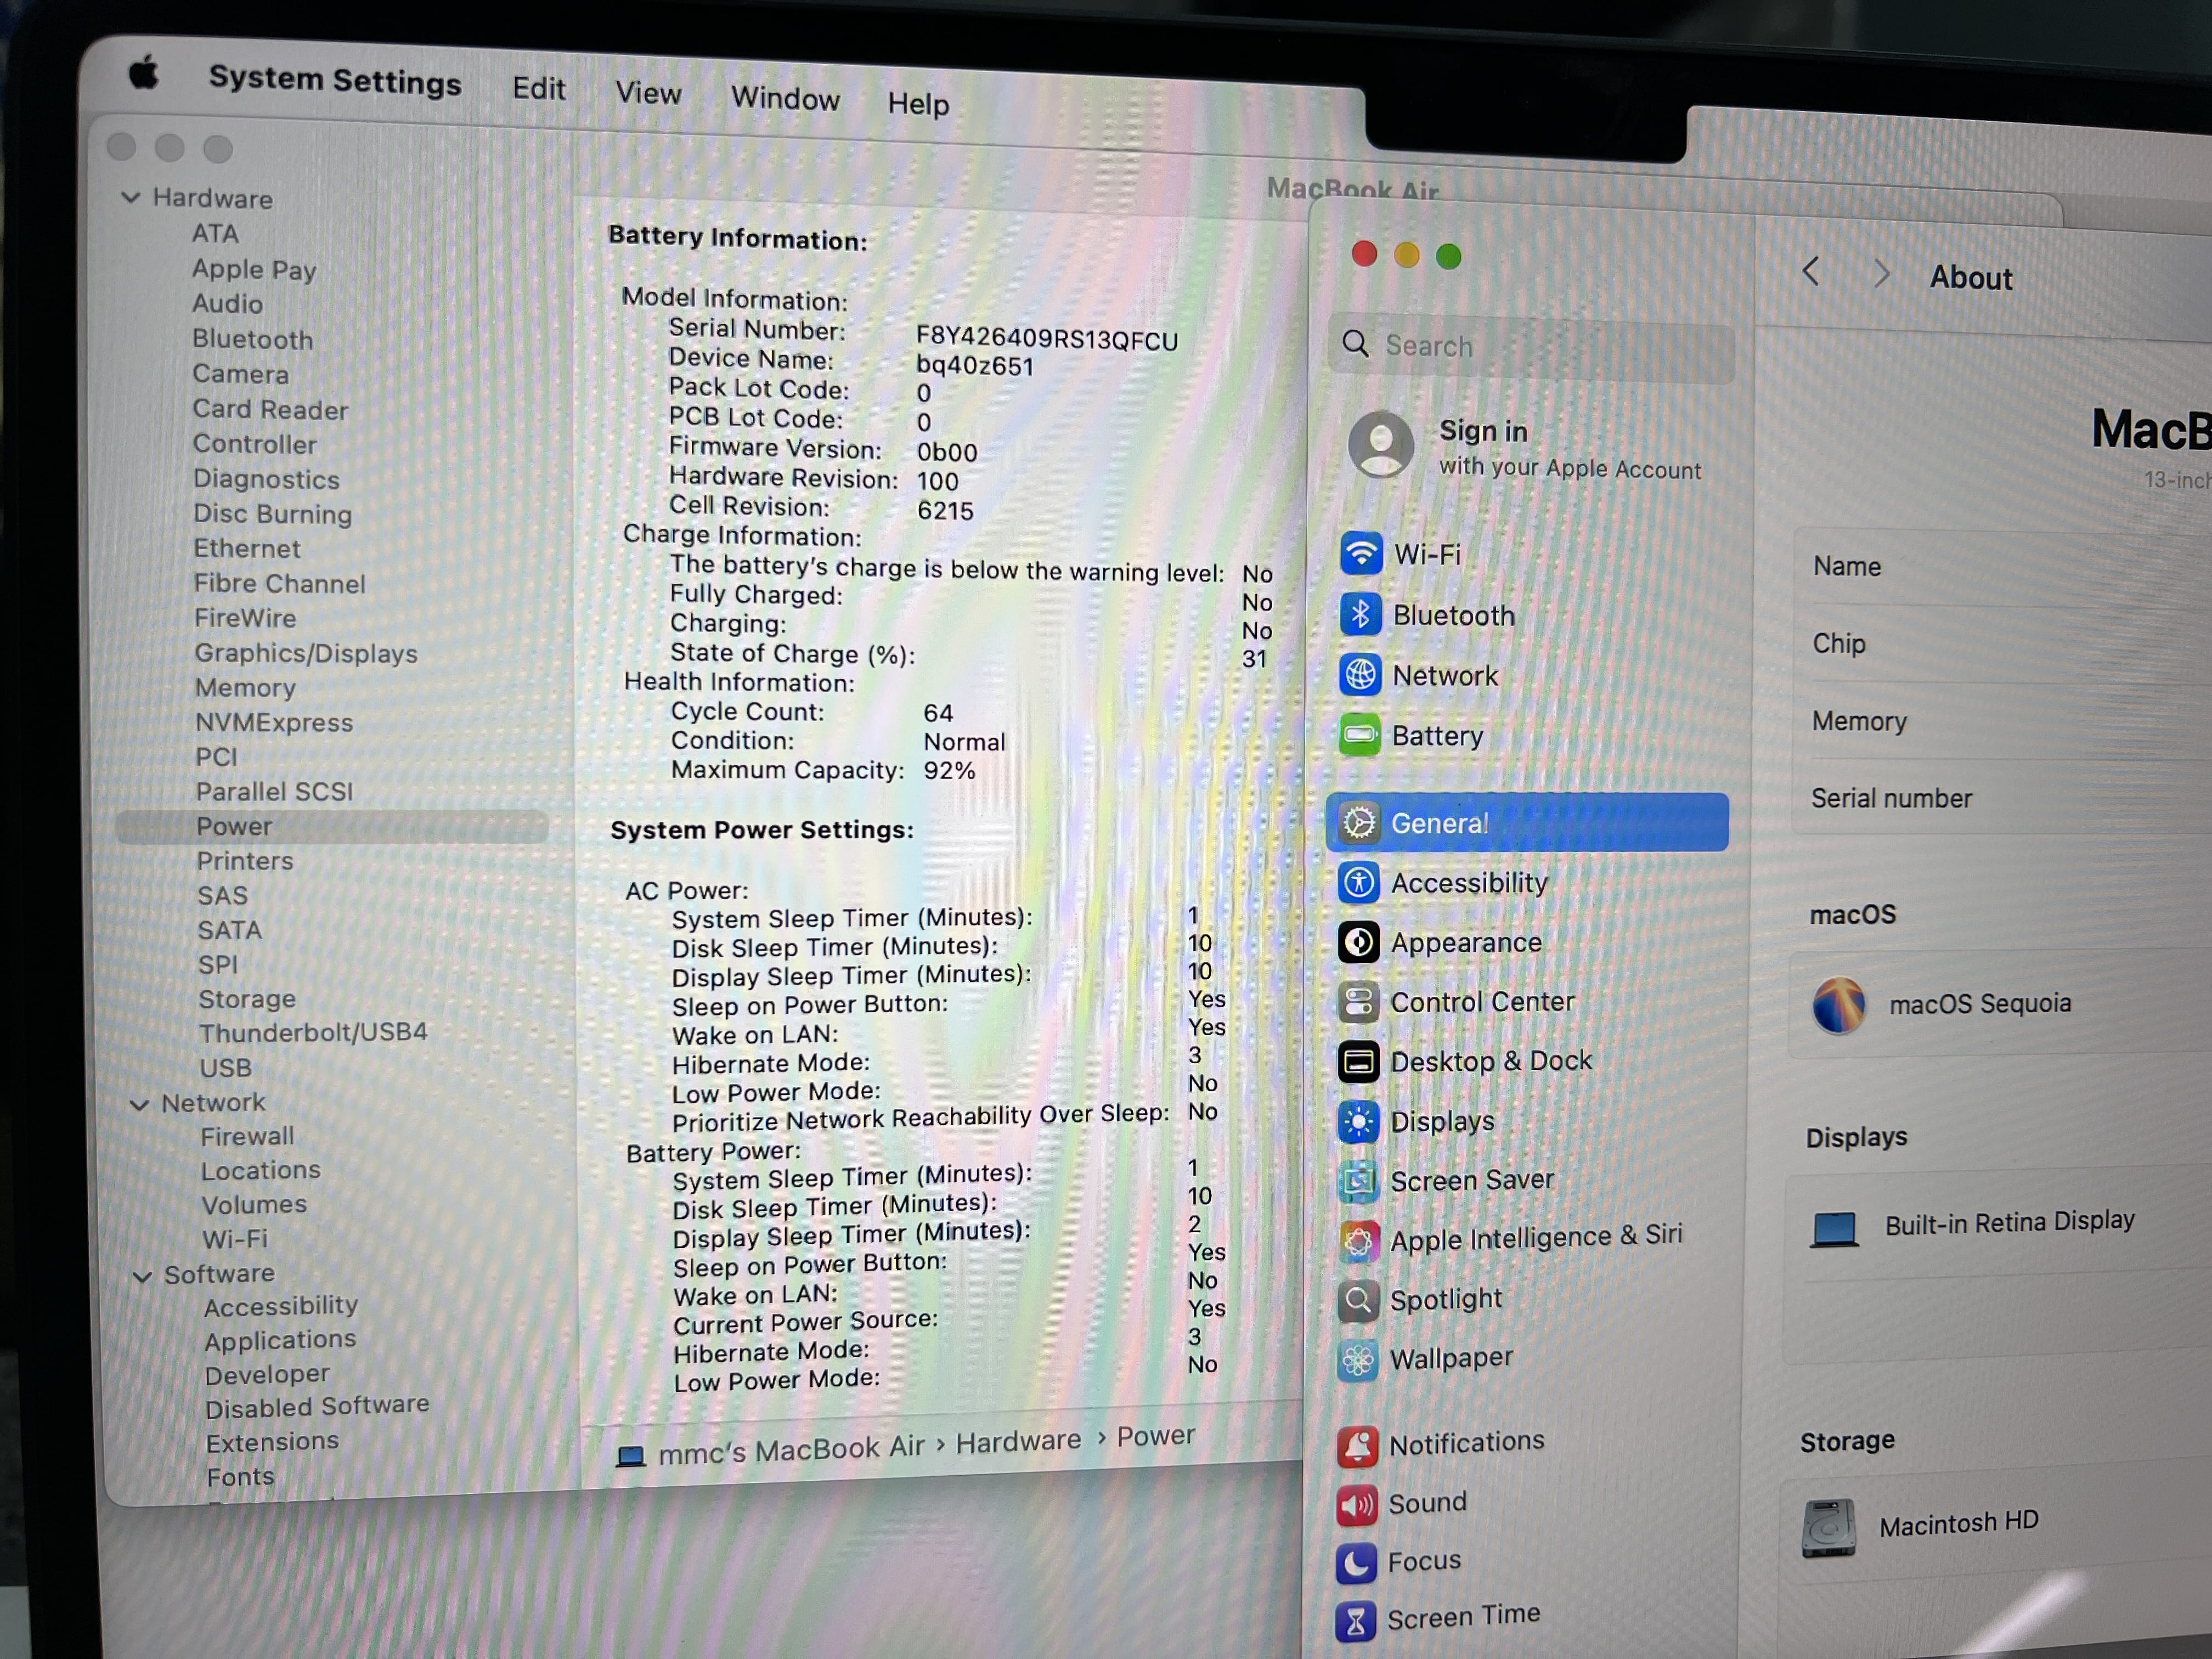Click the Appearance icon
This screenshot has width=2212, height=1659.
point(1359,942)
